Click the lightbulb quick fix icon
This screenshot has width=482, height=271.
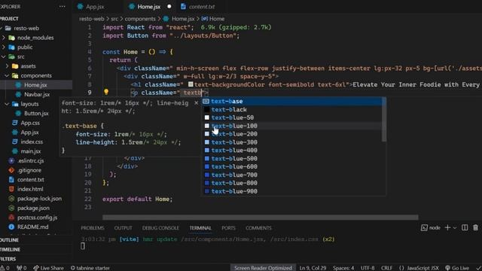click(x=106, y=92)
